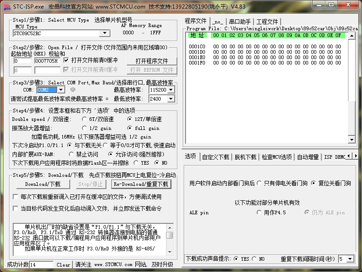Click the 打开程序文件 button
362x272 pixels.
pyautogui.click(x=151, y=61)
